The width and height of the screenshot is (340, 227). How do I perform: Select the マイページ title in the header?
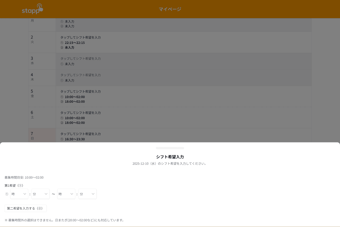[x=170, y=9]
